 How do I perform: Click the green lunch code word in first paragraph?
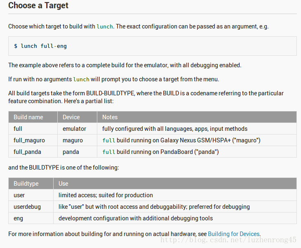(x=105, y=26)
